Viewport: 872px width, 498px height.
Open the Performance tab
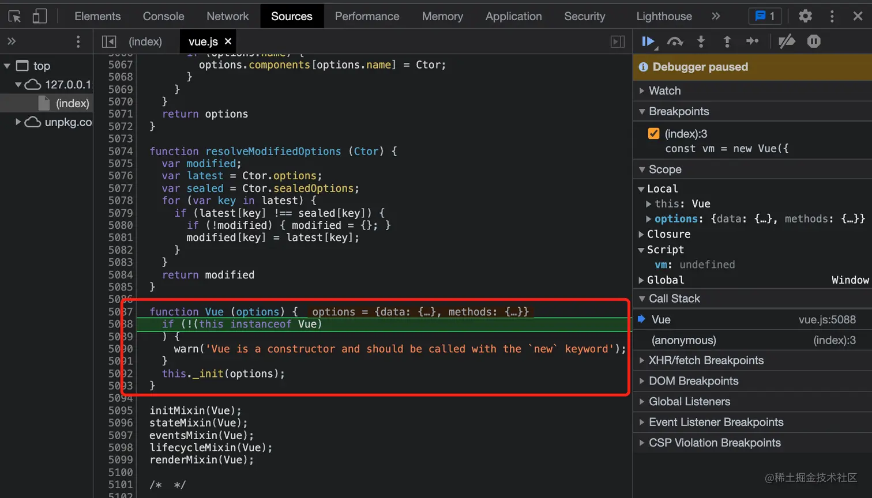[x=367, y=16]
